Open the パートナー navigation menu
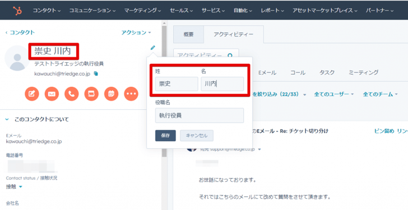 click(x=379, y=11)
